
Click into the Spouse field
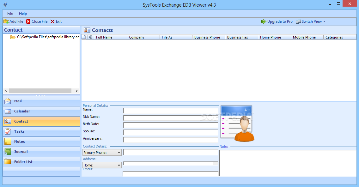(x=171, y=133)
